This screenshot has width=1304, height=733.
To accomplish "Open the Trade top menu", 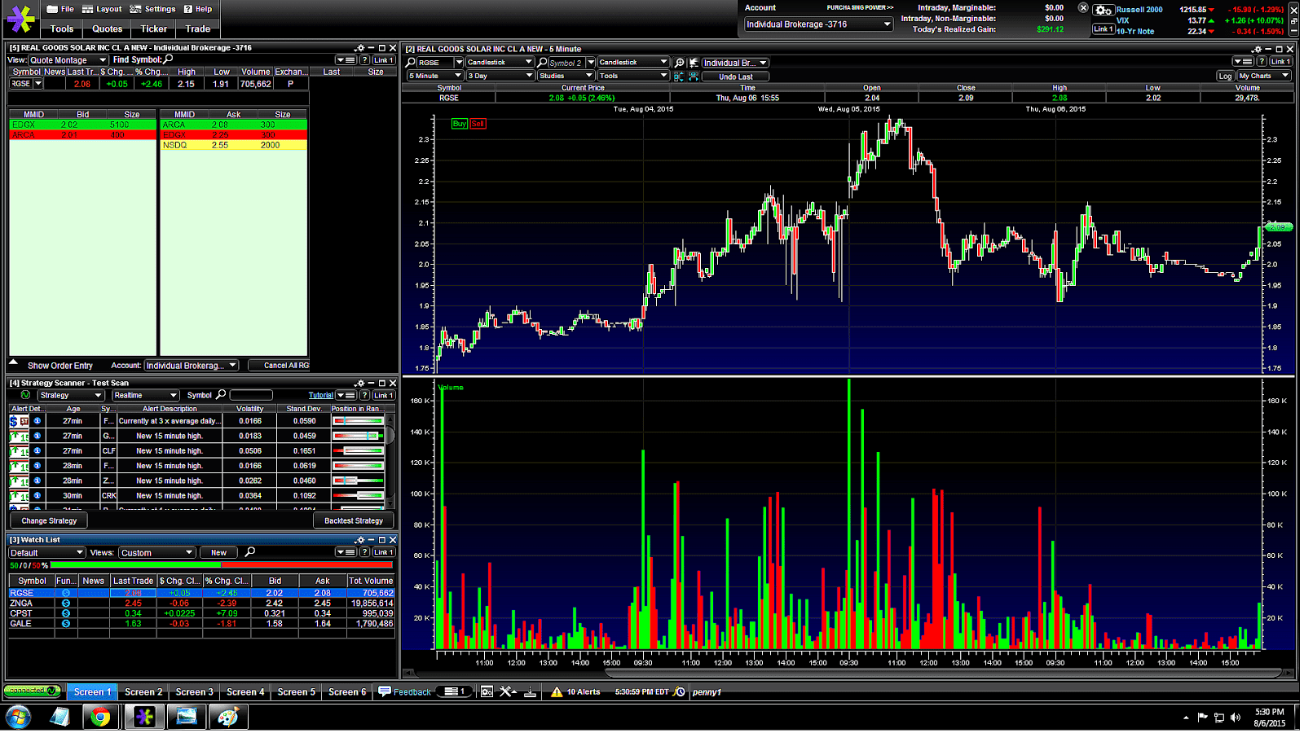I will point(198,29).
